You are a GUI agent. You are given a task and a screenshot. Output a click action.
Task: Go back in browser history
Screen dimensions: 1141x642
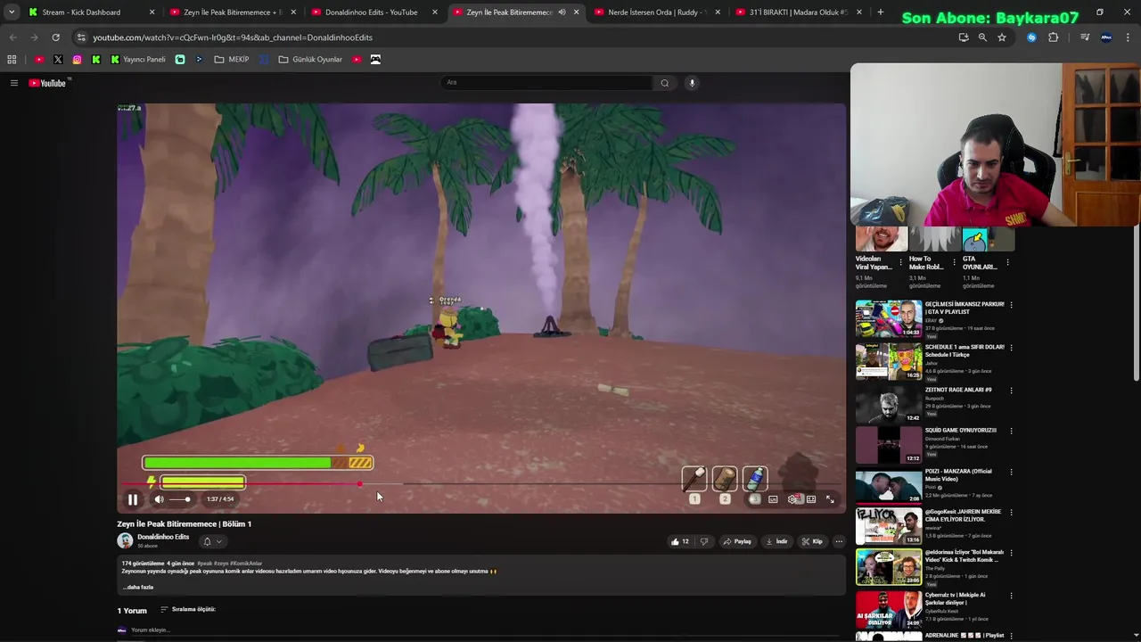click(x=12, y=37)
